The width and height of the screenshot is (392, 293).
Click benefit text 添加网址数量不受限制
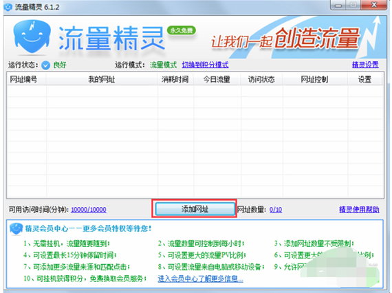coord(318,243)
